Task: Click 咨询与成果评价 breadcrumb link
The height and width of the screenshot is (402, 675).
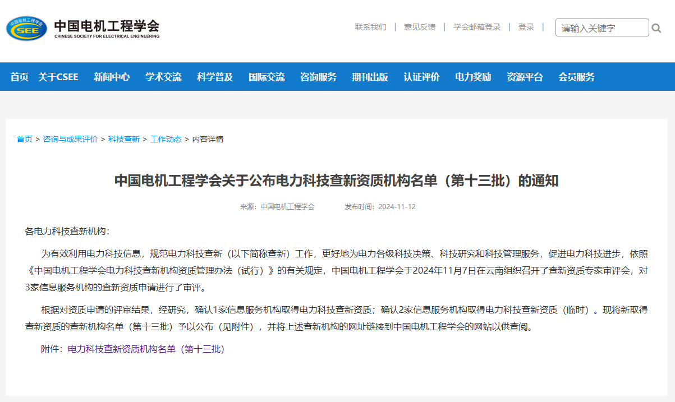Action: [70, 139]
